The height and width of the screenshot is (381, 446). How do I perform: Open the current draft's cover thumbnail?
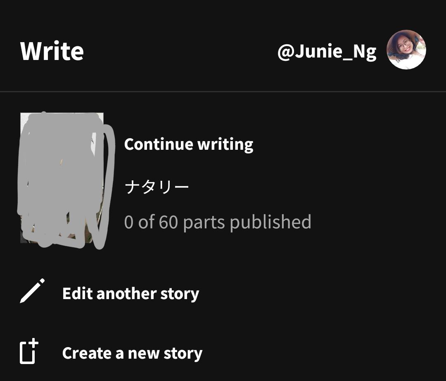(x=62, y=178)
